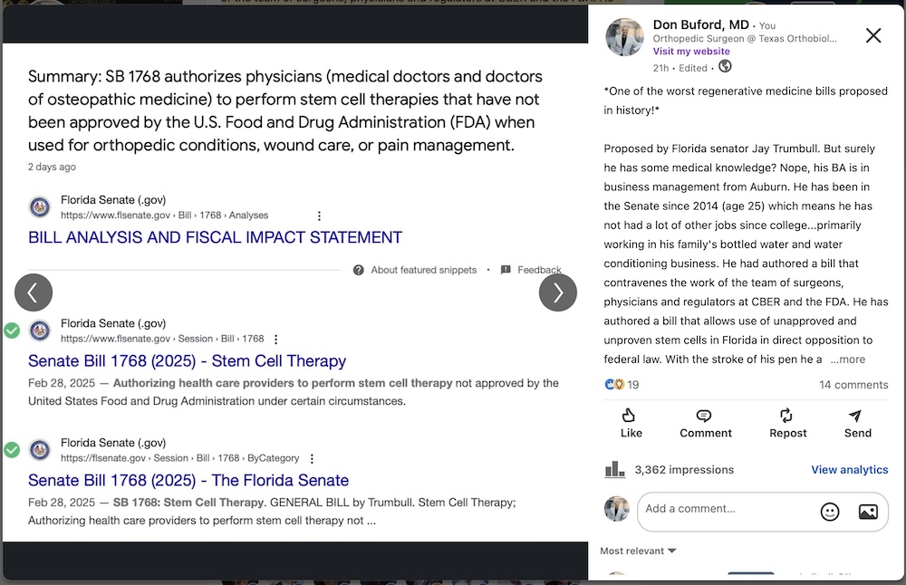View the 14 comments
This screenshot has width=906, height=585.
coord(853,385)
